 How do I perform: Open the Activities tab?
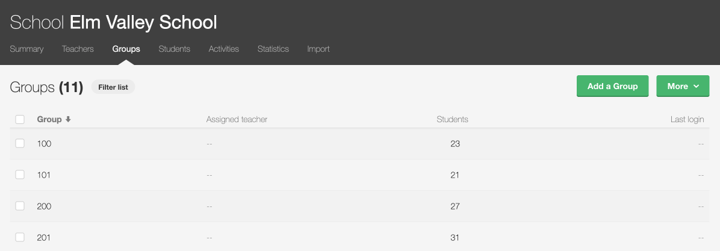[x=223, y=49]
